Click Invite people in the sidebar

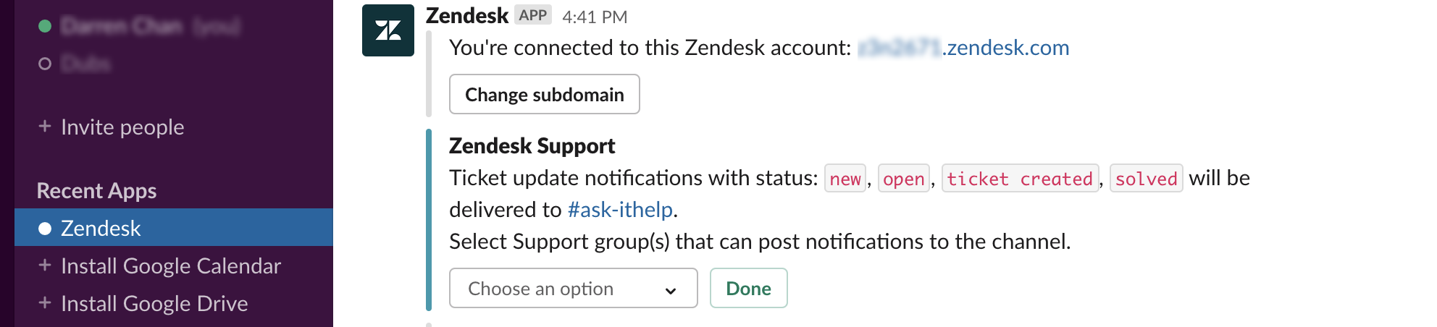122,127
